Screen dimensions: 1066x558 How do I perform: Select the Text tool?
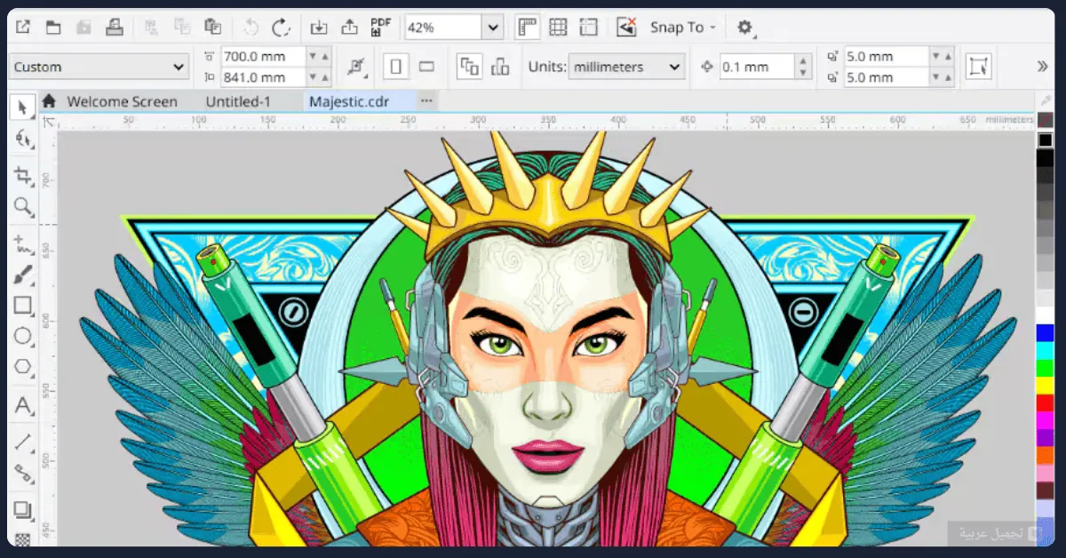click(23, 405)
